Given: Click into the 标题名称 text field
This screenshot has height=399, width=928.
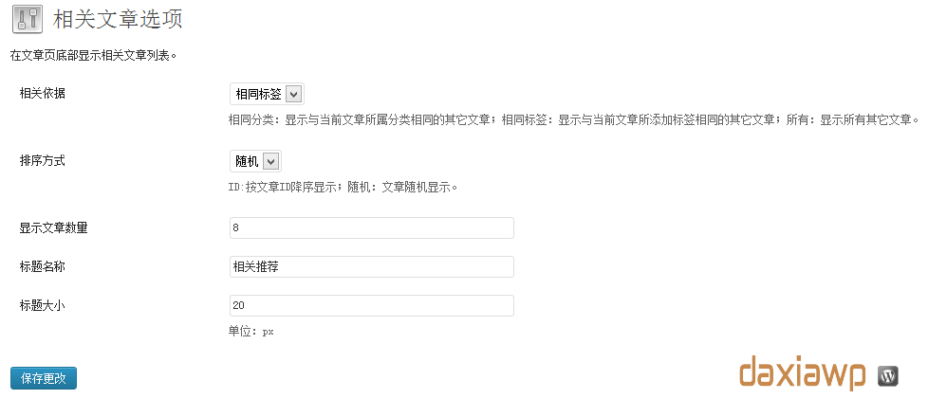Looking at the screenshot, I should tap(371, 266).
